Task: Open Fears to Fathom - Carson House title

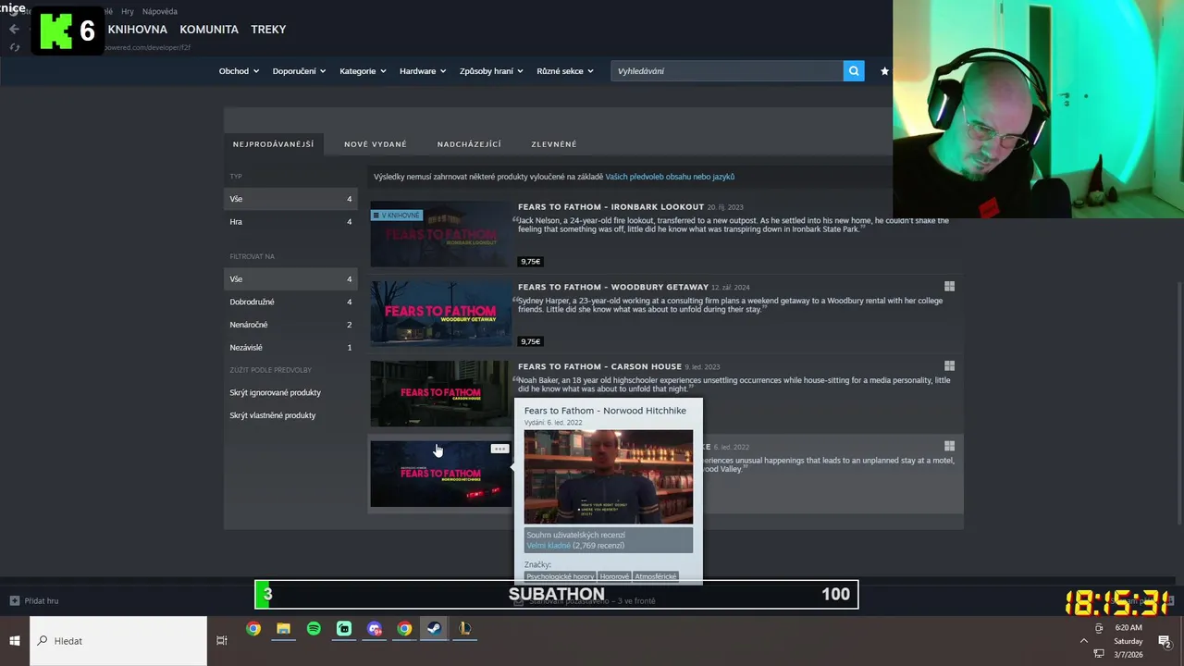Action: pos(599,366)
